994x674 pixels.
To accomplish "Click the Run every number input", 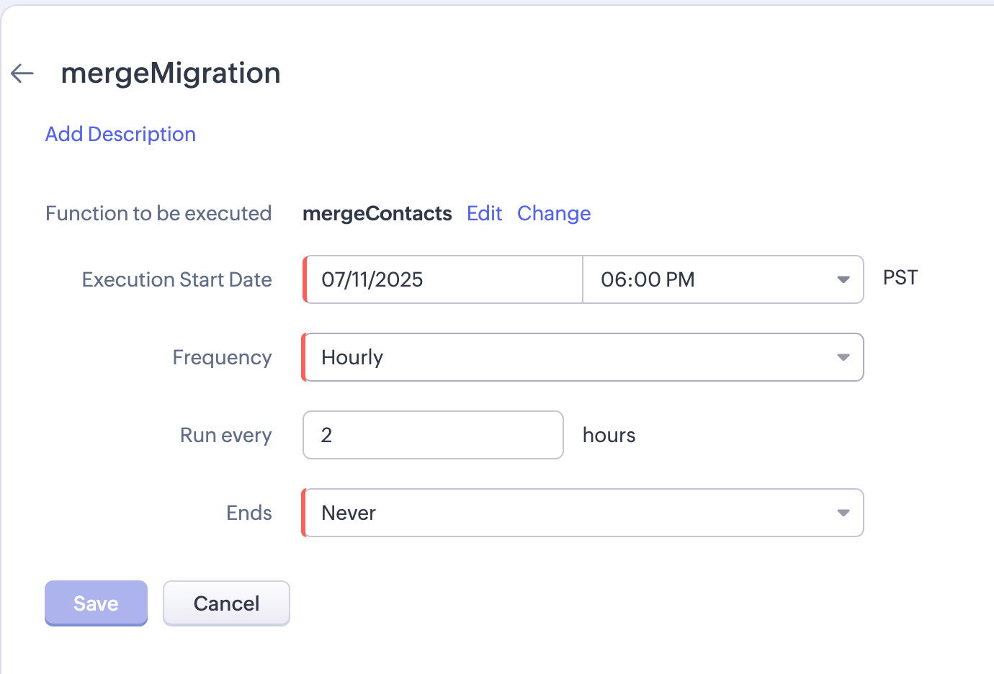I will (433, 435).
